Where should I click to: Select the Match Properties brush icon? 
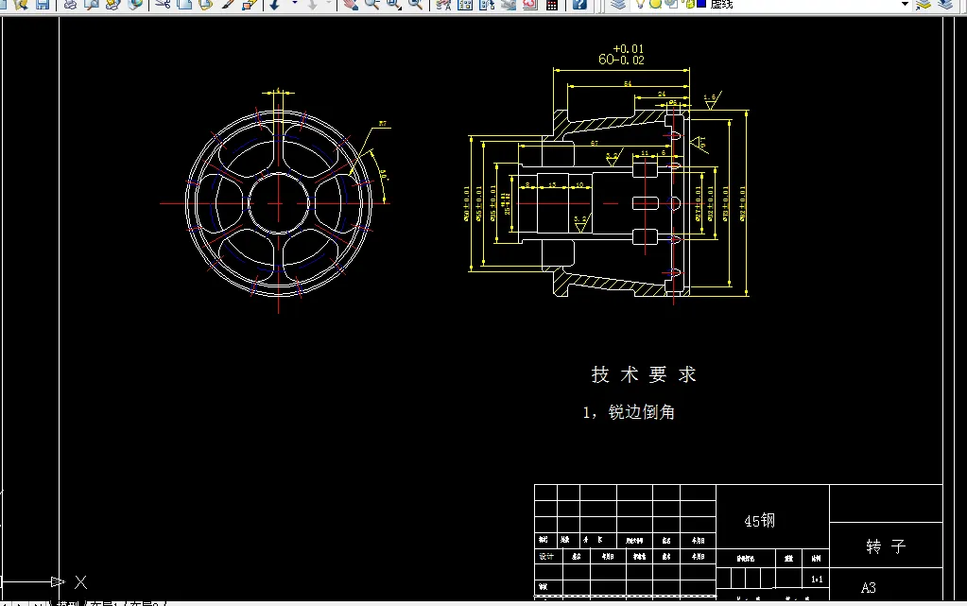click(x=227, y=5)
